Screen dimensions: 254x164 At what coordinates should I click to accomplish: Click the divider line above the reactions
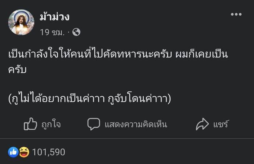[127, 138]
